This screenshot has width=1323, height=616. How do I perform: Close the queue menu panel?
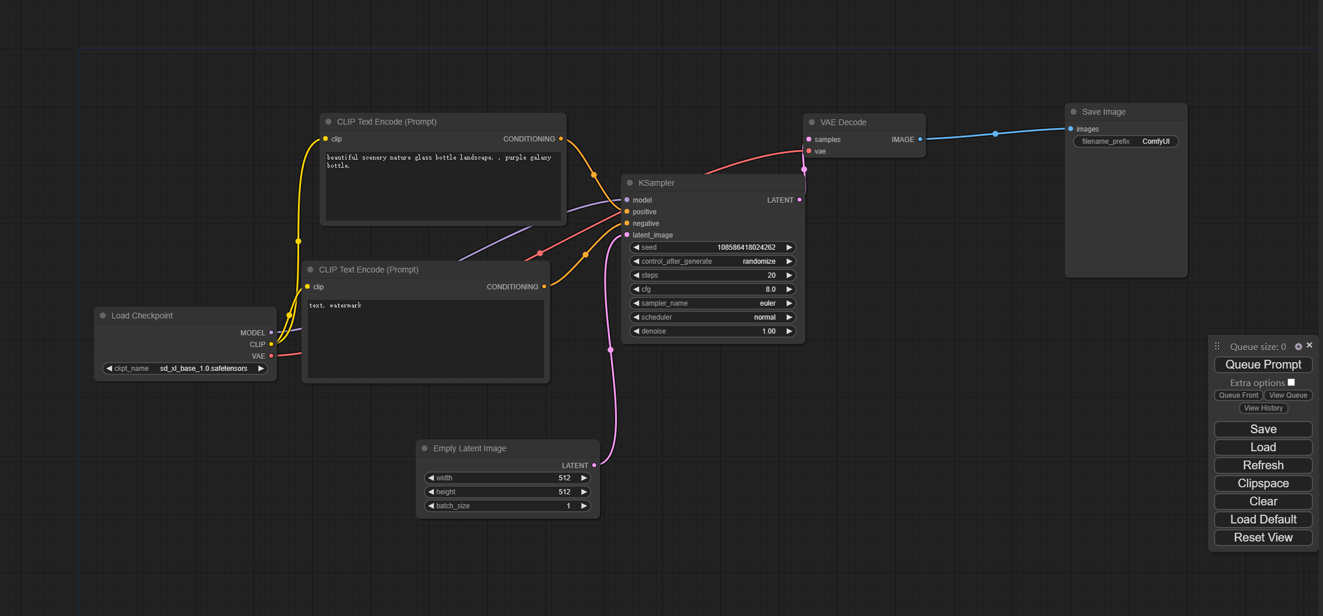pos(1310,345)
